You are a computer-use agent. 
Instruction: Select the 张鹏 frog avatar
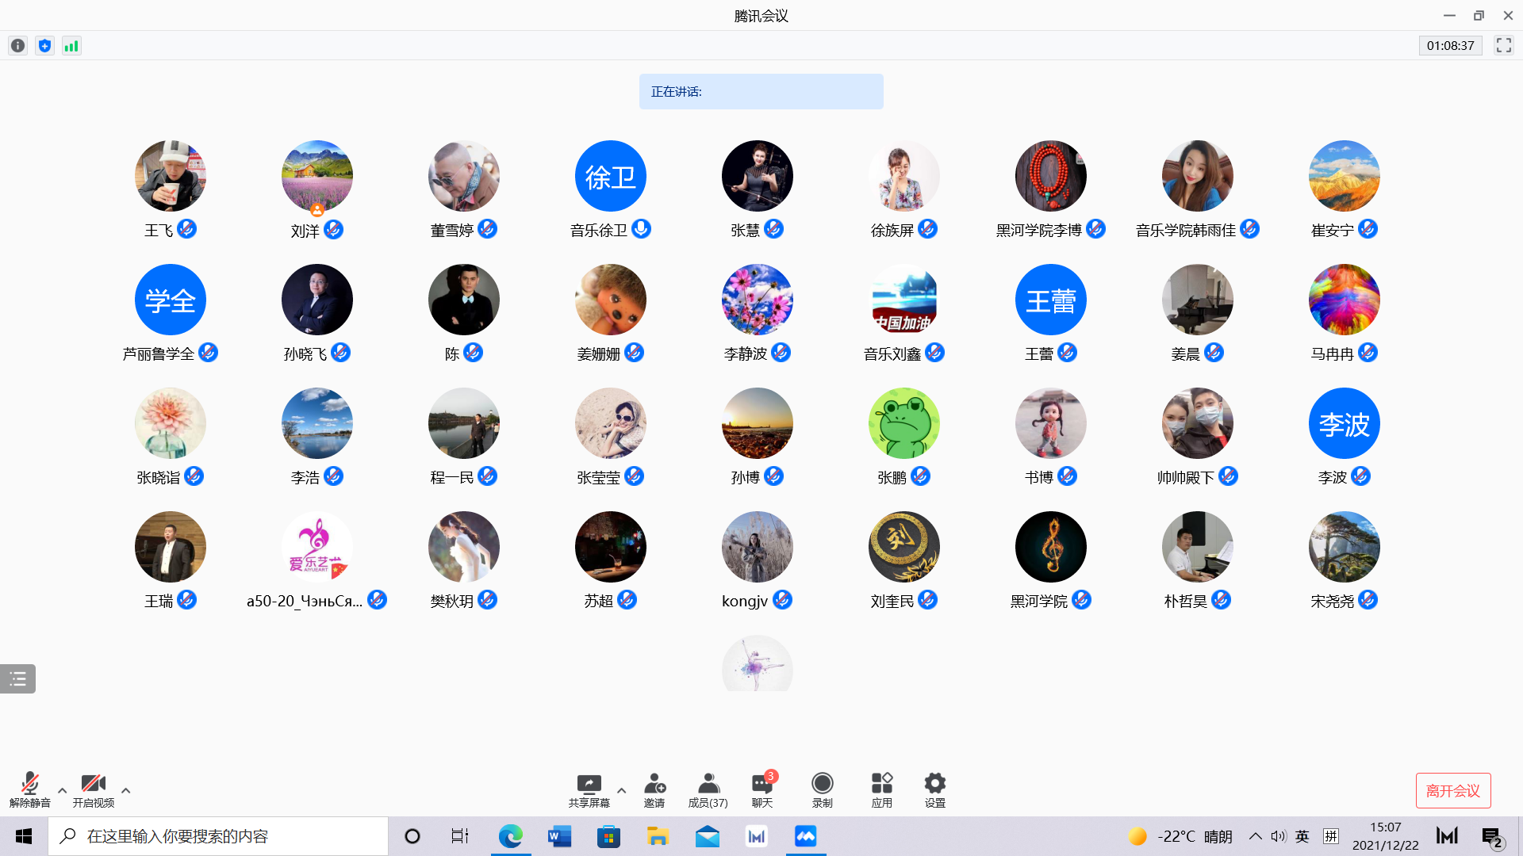[904, 423]
